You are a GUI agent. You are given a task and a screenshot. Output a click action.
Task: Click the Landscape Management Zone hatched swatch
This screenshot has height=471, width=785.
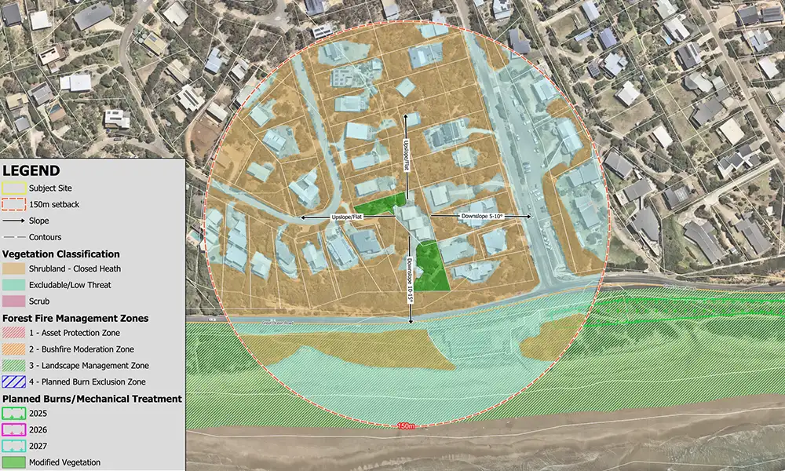coord(13,365)
